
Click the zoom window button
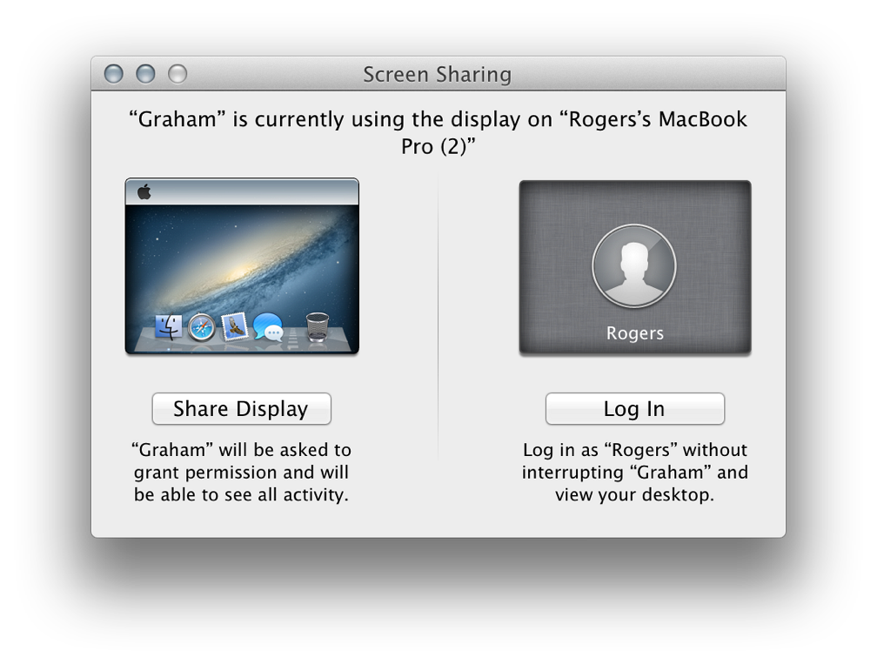[177, 74]
